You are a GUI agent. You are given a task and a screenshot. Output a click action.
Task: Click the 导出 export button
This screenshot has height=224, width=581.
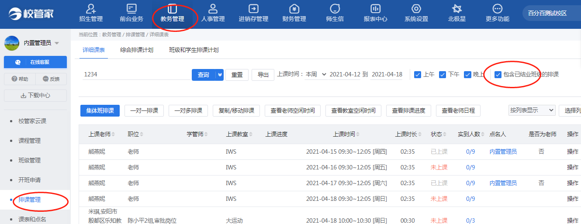coord(263,75)
